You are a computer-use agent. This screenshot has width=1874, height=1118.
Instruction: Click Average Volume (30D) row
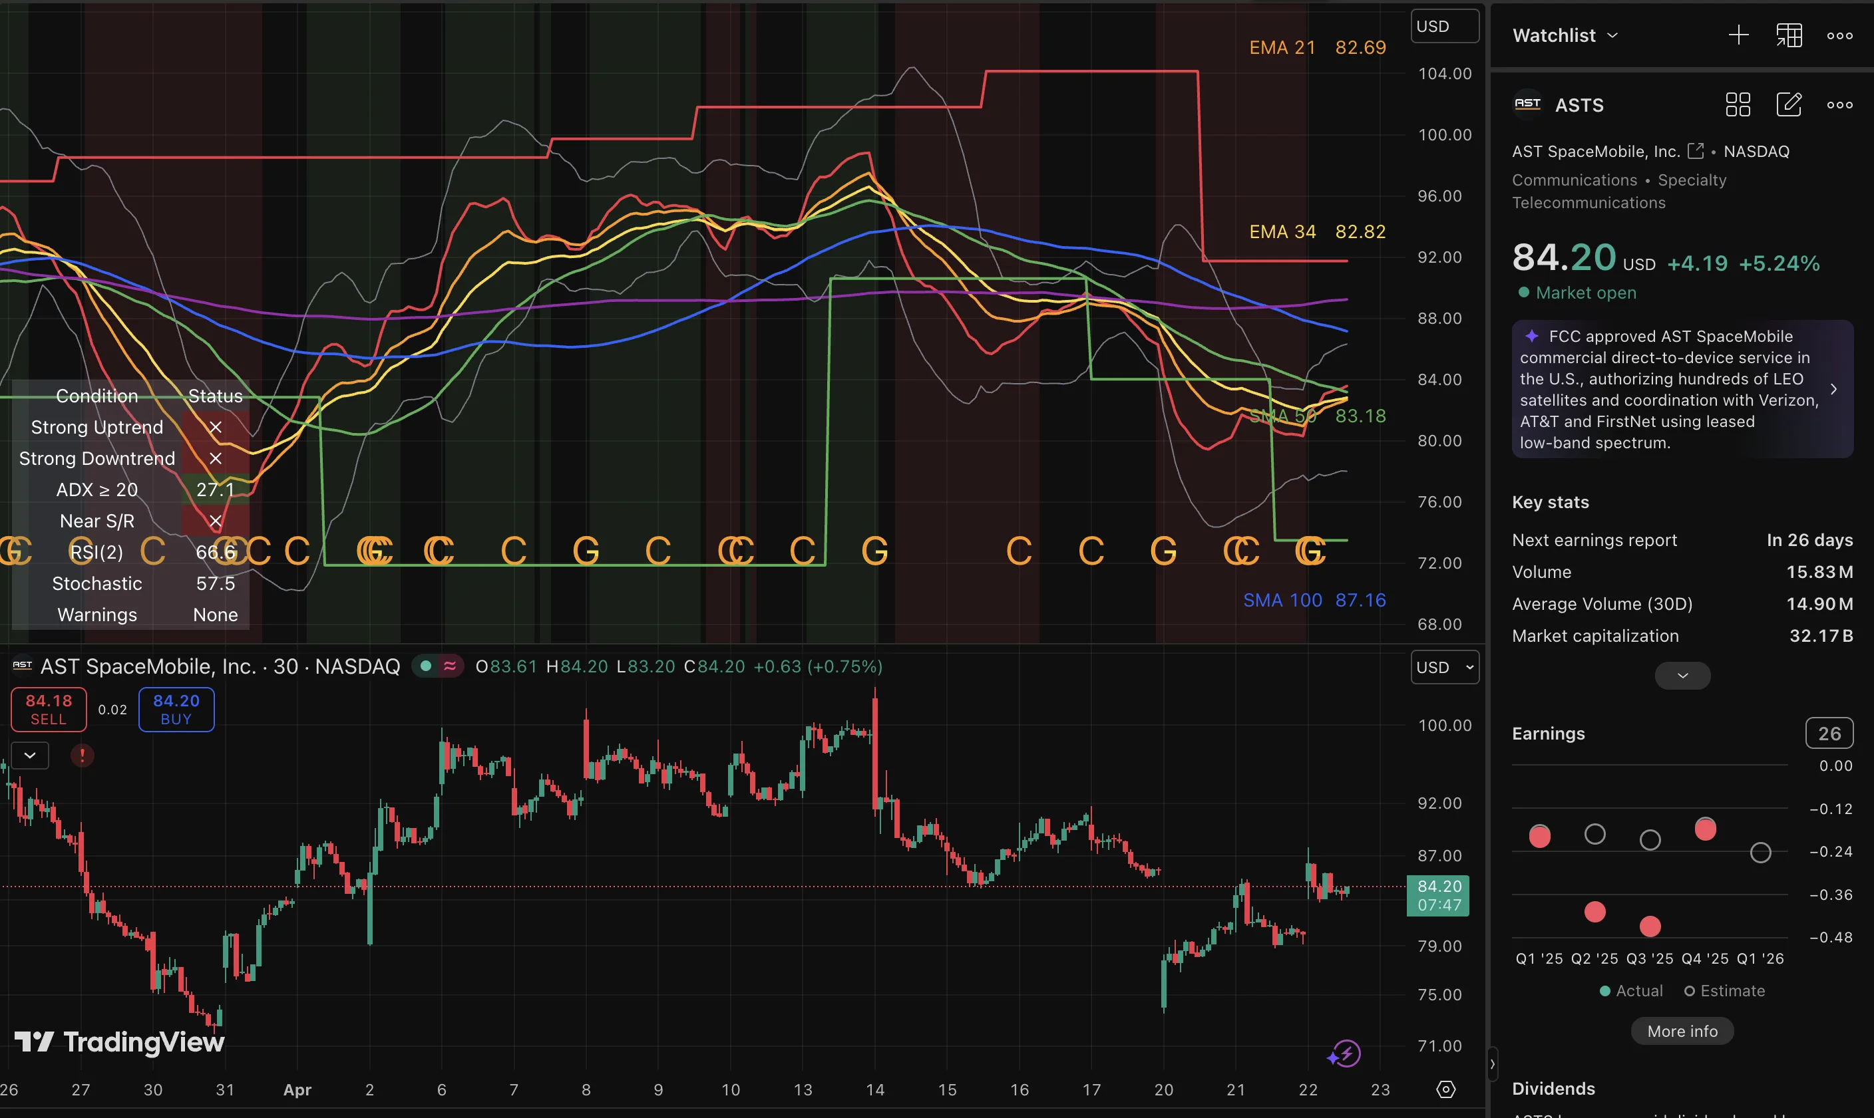point(1682,603)
